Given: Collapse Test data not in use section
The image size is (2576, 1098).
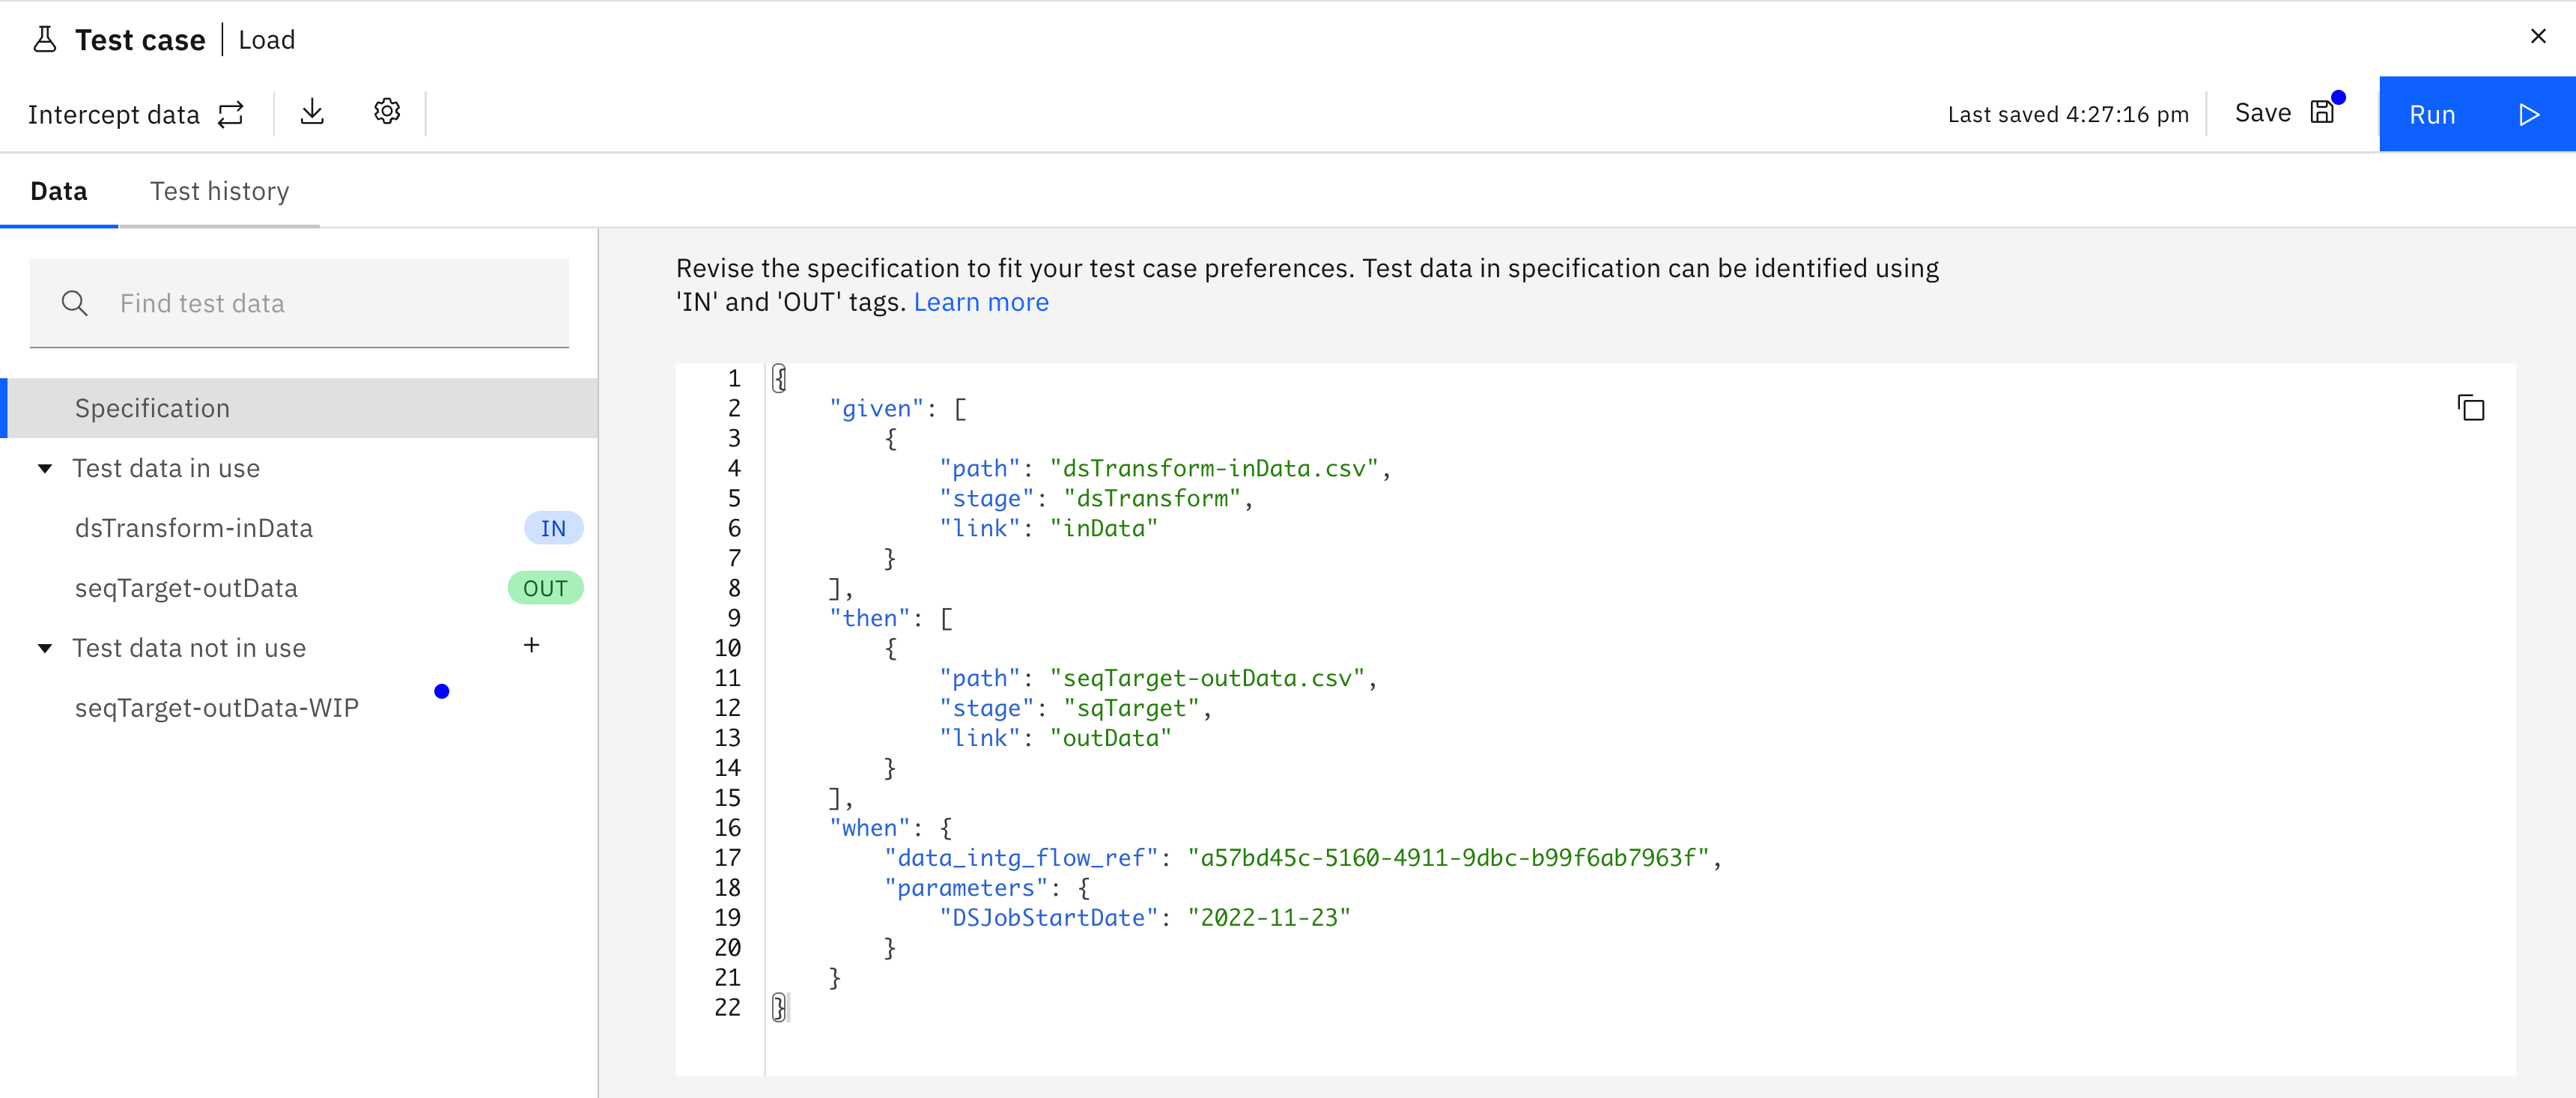Looking at the screenshot, I should (45, 649).
